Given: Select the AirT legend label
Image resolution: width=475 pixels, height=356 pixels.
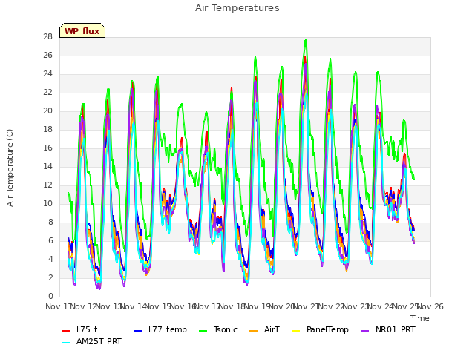Looking at the screenshot, I should click(x=272, y=329).
